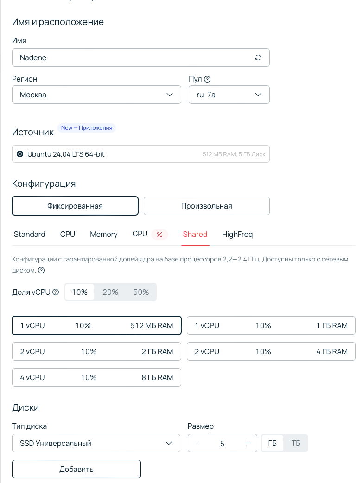This screenshot has width=363, height=483.
Task: Click the help icon next to Пул
Action: click(x=207, y=79)
